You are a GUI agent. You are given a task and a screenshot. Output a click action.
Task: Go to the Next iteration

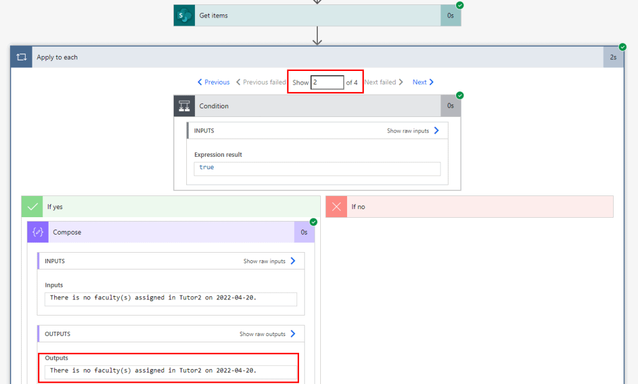click(423, 82)
